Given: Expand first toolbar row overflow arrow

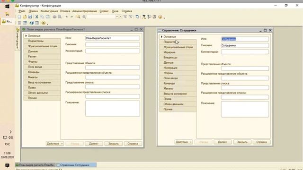Looking at the screenshot, I should click(x=164, y=18).
